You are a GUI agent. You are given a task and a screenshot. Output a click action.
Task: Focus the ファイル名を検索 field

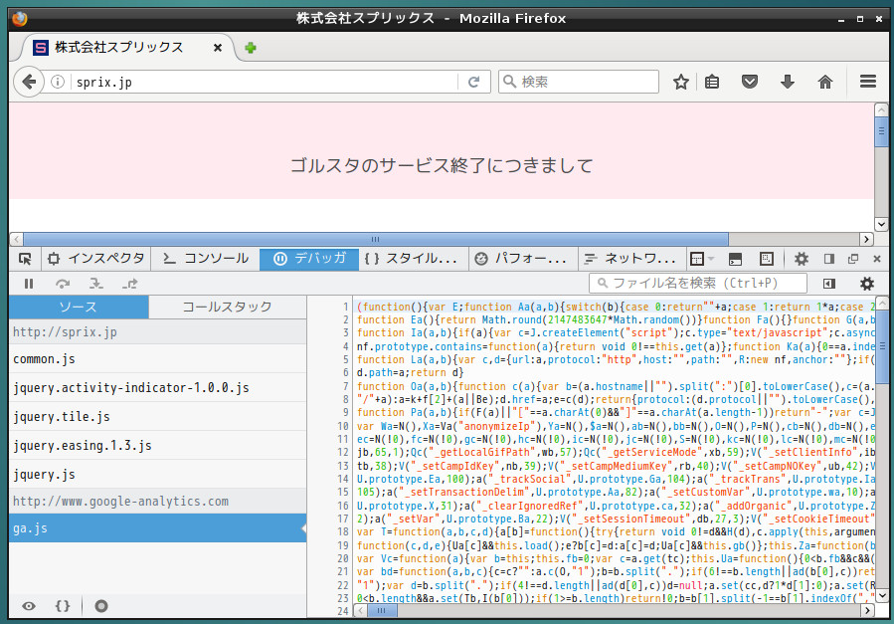coord(697,283)
